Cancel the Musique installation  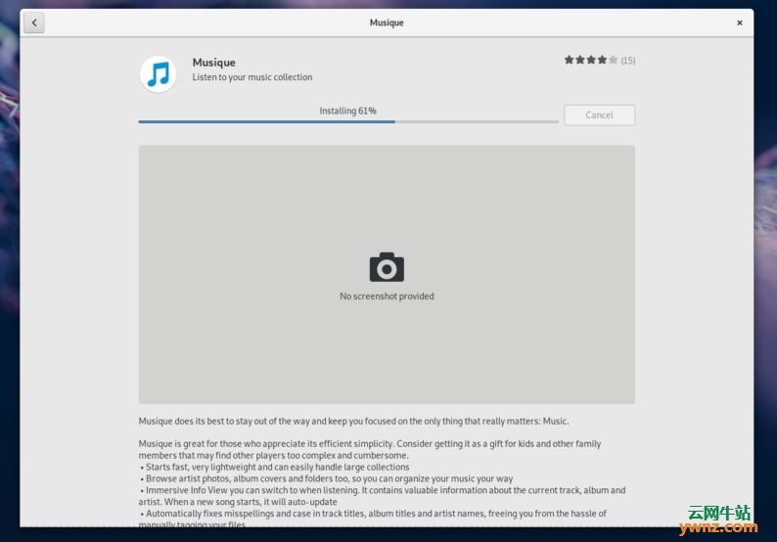599,114
